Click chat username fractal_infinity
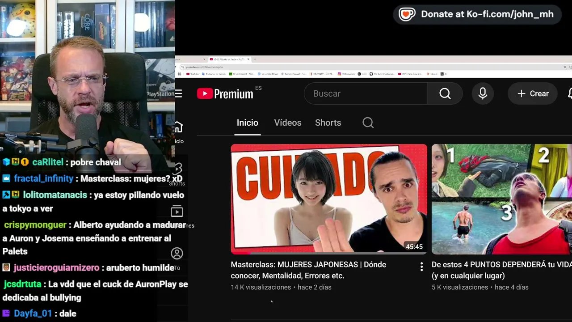Screen dimensions: 572x322 click(x=43, y=178)
